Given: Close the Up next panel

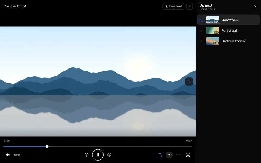Looking at the screenshot, I should coord(255,6).
